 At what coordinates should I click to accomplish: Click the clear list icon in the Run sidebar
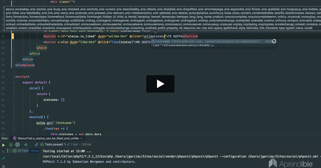pyautogui.click(x=3, y=151)
